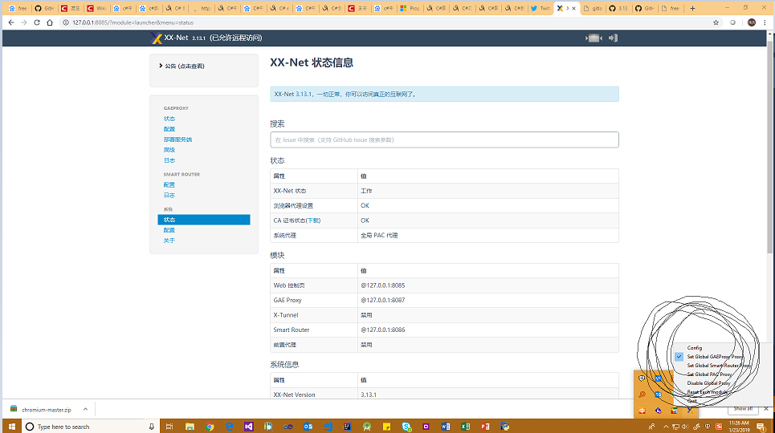The image size is (775, 433).
Task: Open SMART ROUTER 配置 in the sidebar
Action: tap(169, 184)
